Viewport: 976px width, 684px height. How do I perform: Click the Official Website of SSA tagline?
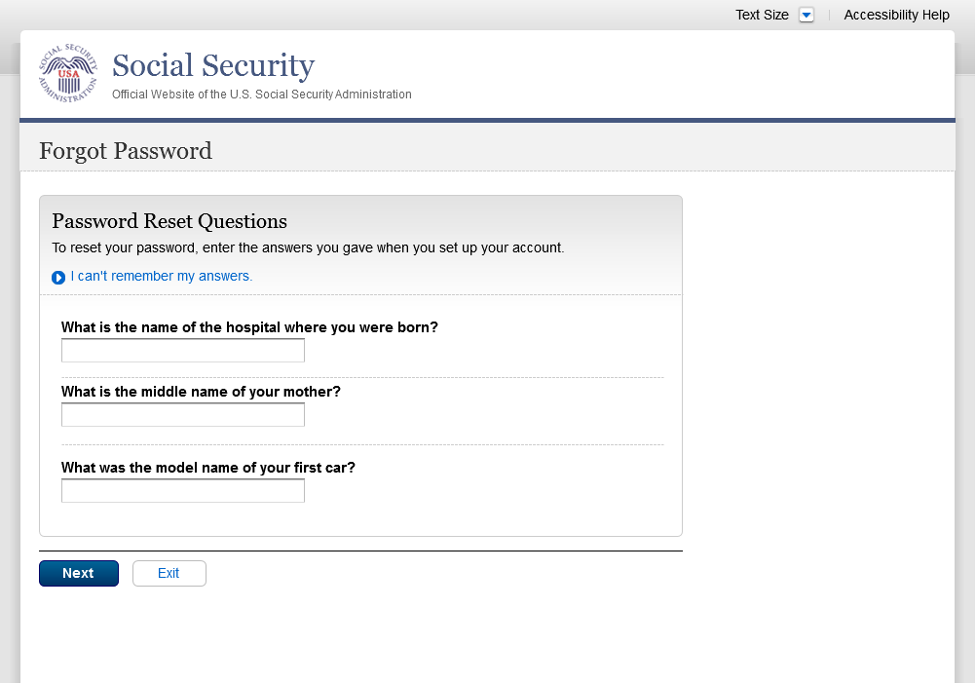(x=262, y=95)
